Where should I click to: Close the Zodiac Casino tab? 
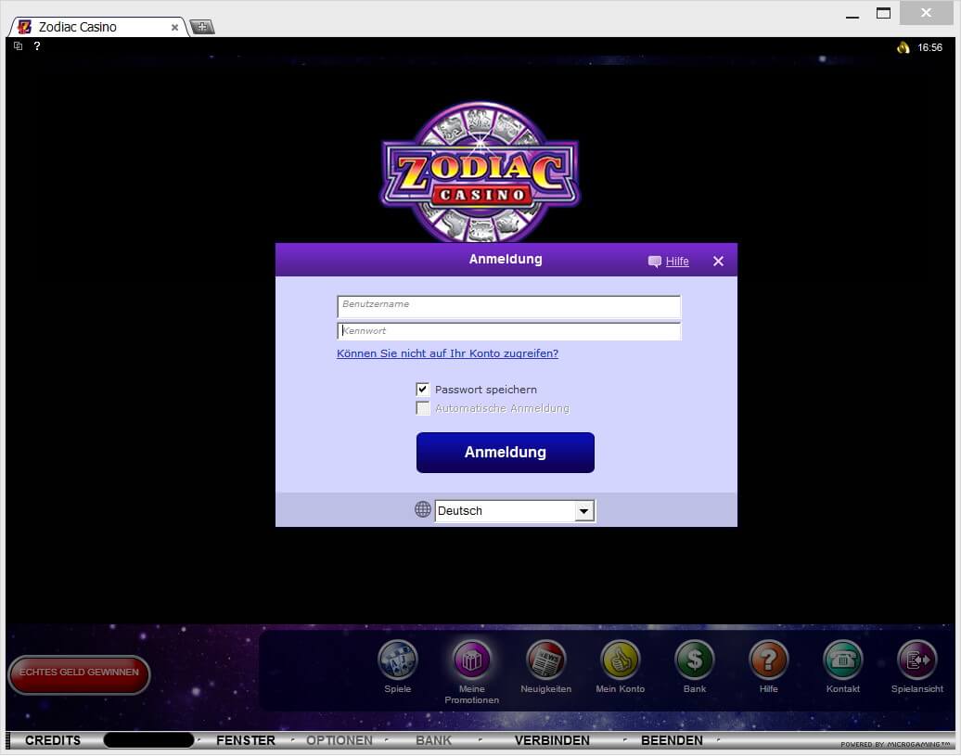point(174,27)
